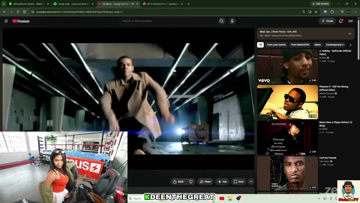Screen dimensions: 360x203
Task: Open Can't Be Friends video title
Action: [328, 158]
